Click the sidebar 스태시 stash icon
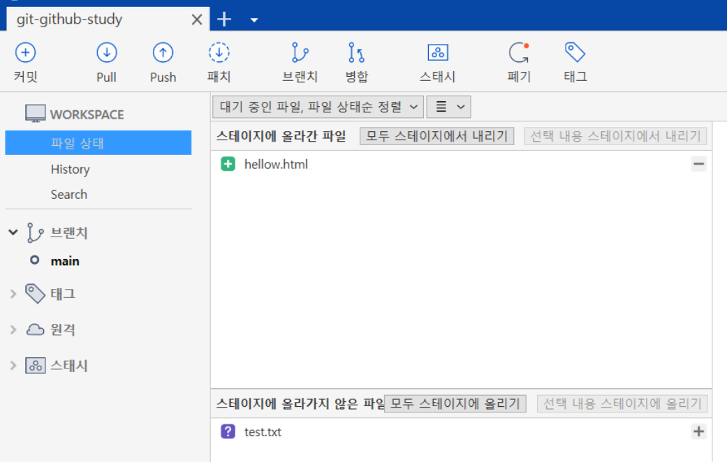 pos(35,366)
